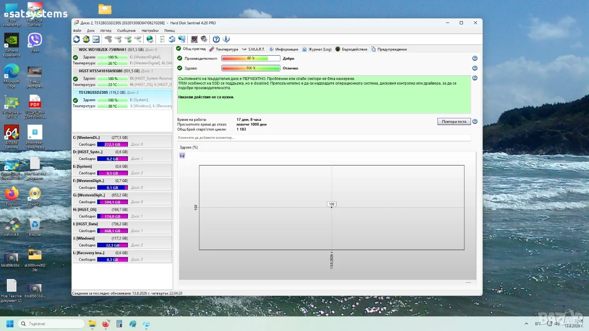
Task: Click the help icon beside the health bar
Action: (x=475, y=68)
